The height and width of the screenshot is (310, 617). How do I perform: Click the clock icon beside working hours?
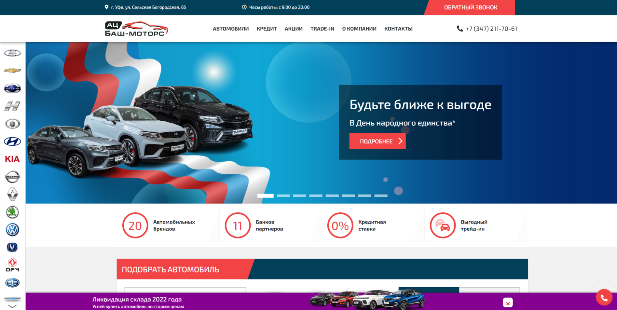coord(244,7)
